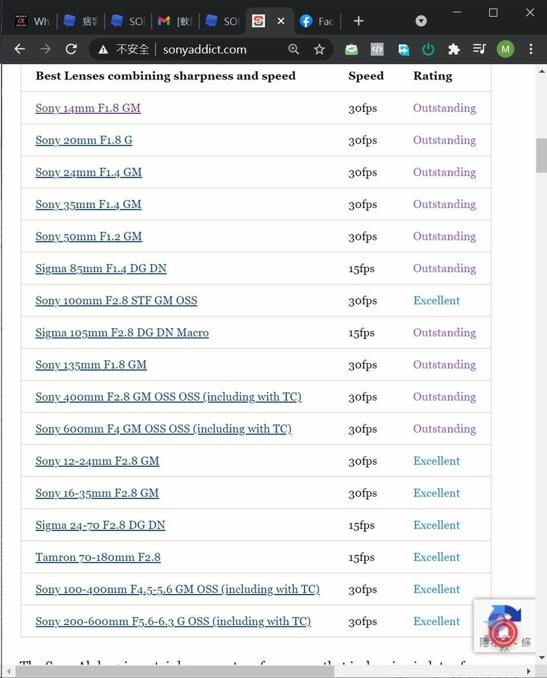547x678 pixels.
Task: Click the green power extension icon
Action: [x=428, y=49]
